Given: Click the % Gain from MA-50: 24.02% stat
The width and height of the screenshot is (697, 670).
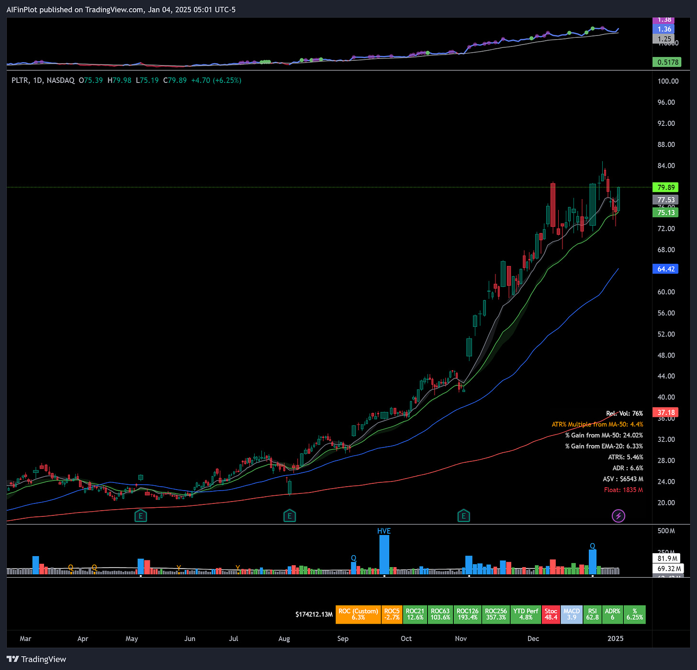Looking at the screenshot, I should (604, 435).
